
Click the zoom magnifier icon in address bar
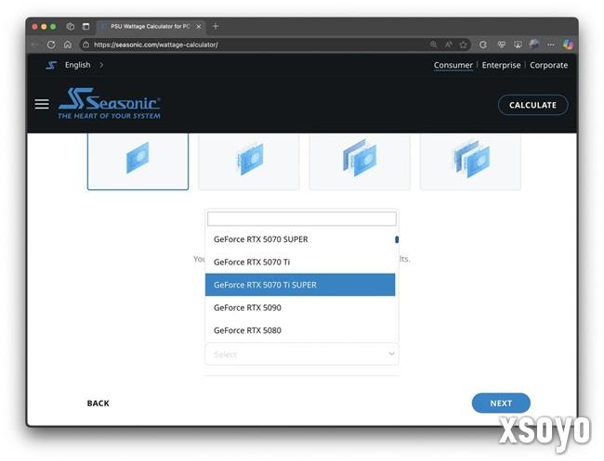(x=434, y=45)
